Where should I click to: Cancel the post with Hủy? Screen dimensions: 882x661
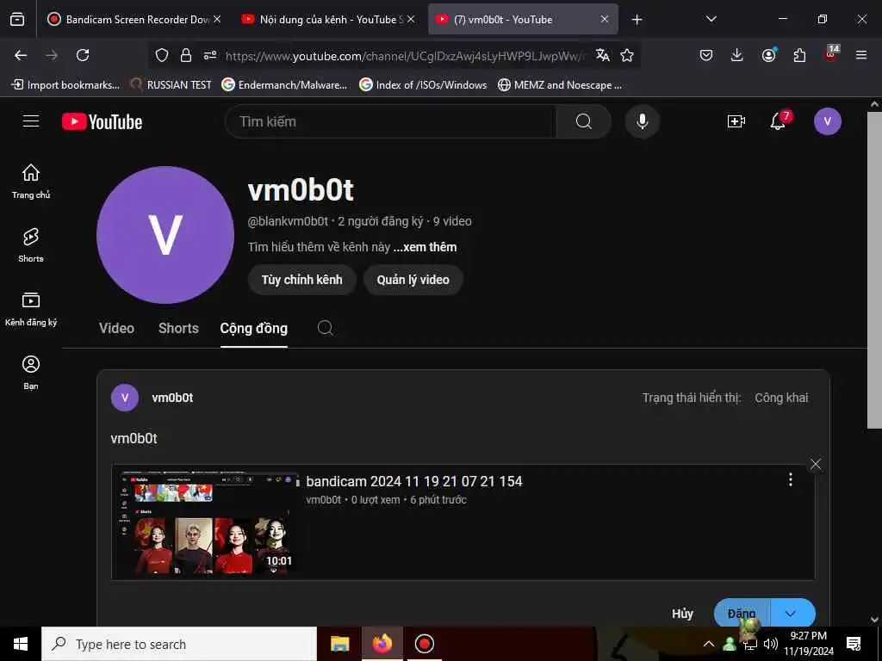pos(682,613)
